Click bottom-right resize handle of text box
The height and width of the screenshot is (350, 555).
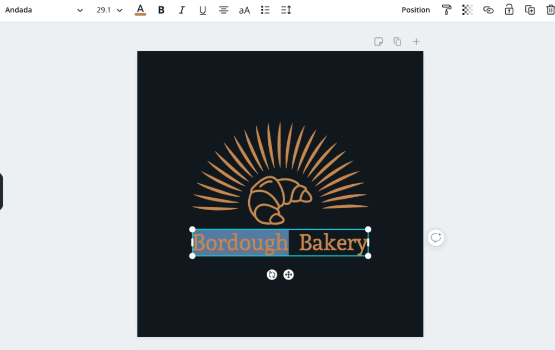(x=368, y=256)
